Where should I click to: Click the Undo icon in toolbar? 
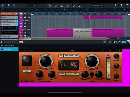87,10
